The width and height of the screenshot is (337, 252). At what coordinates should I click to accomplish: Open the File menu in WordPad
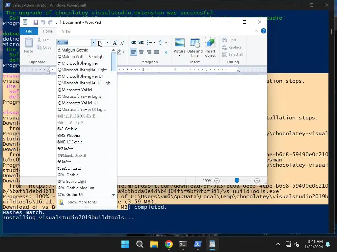point(29,31)
